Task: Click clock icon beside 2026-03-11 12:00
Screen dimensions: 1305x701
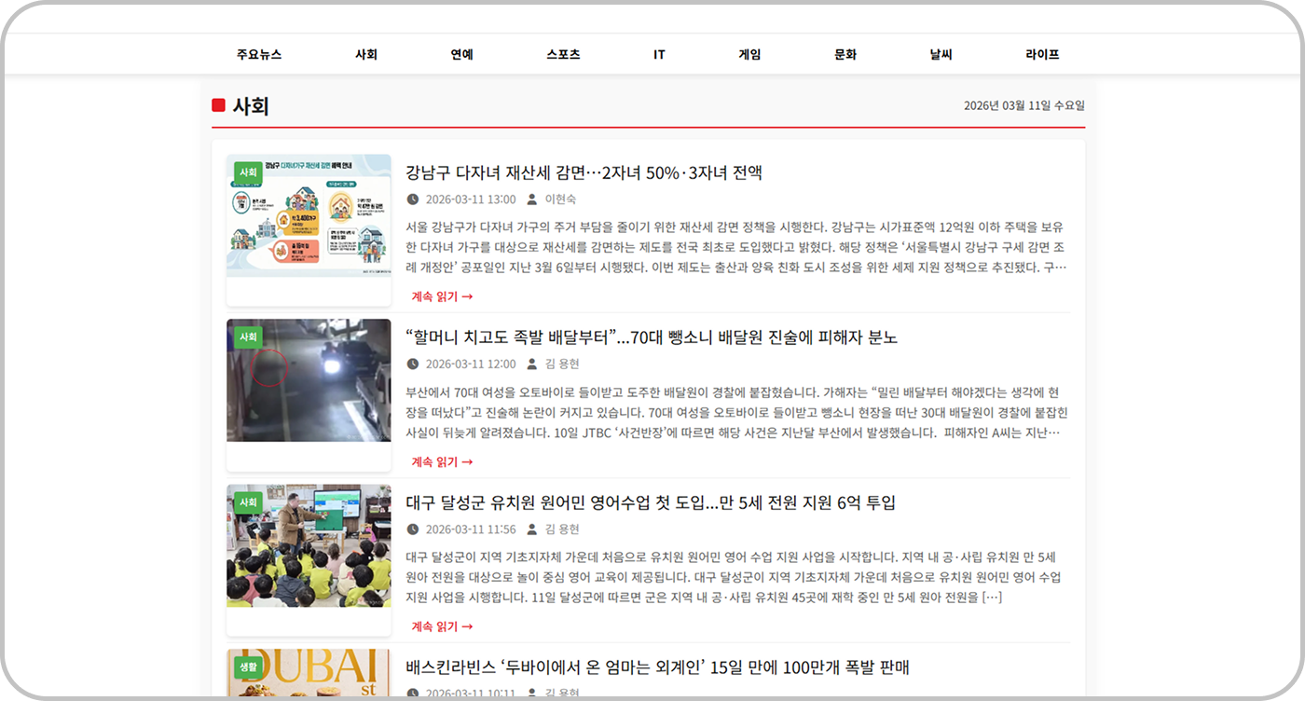Action: coord(413,364)
